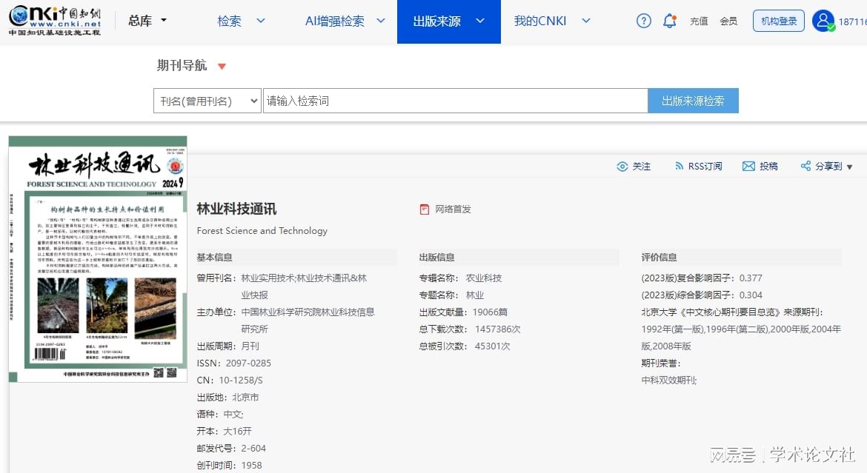Click the 专辑名称 农业科技 text
867x473 pixels.
461,278
